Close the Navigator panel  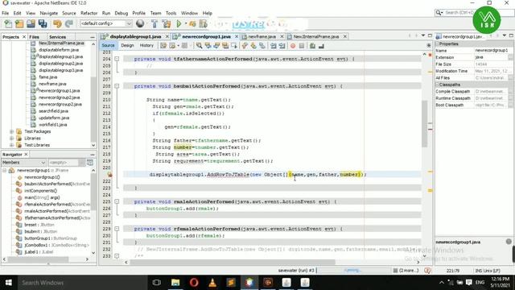[26, 154]
